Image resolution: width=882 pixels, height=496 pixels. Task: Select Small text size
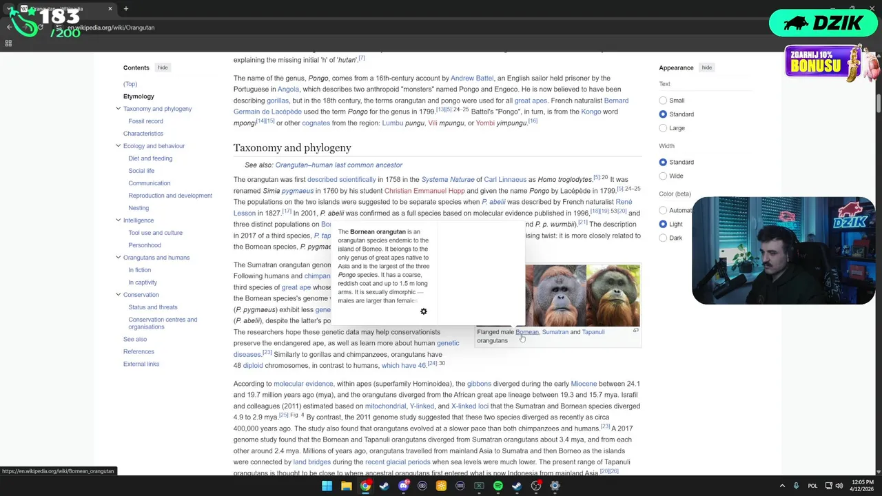coord(663,101)
